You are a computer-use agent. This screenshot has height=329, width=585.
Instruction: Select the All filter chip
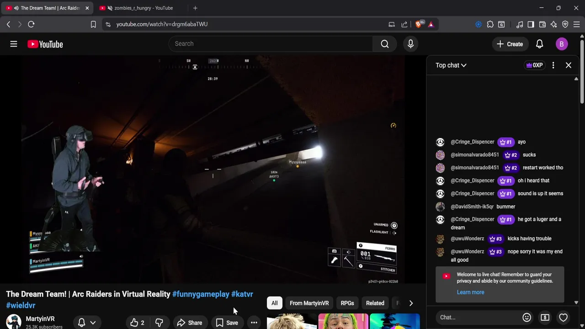[274, 303]
